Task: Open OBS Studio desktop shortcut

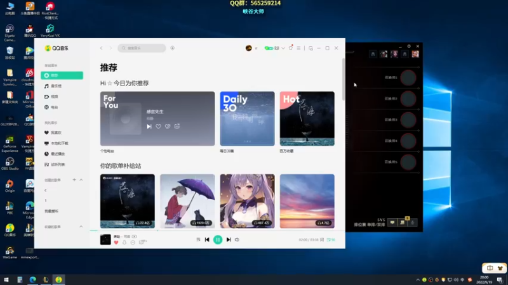Action: (x=10, y=163)
